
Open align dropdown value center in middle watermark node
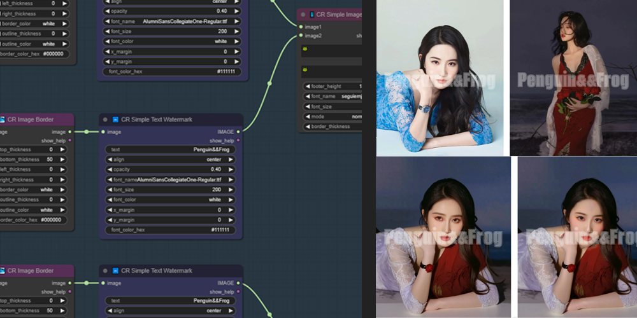tap(170, 160)
